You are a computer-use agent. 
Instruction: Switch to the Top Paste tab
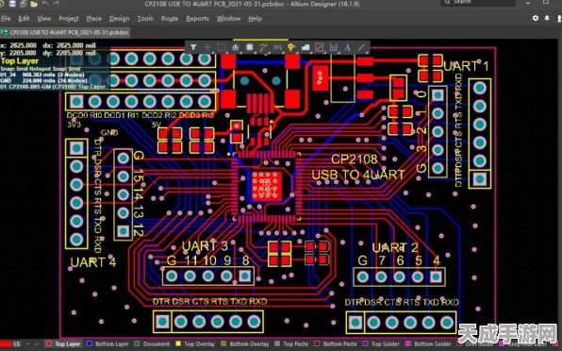point(291,343)
